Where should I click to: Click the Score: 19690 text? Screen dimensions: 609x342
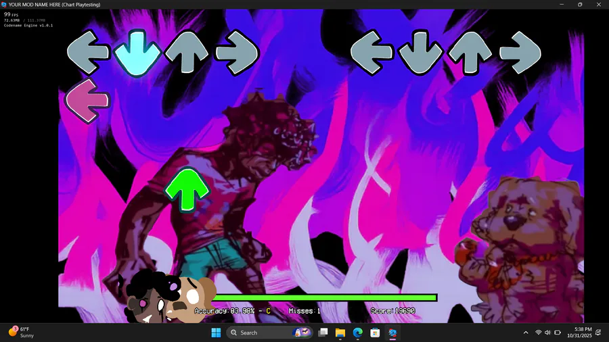pos(392,311)
